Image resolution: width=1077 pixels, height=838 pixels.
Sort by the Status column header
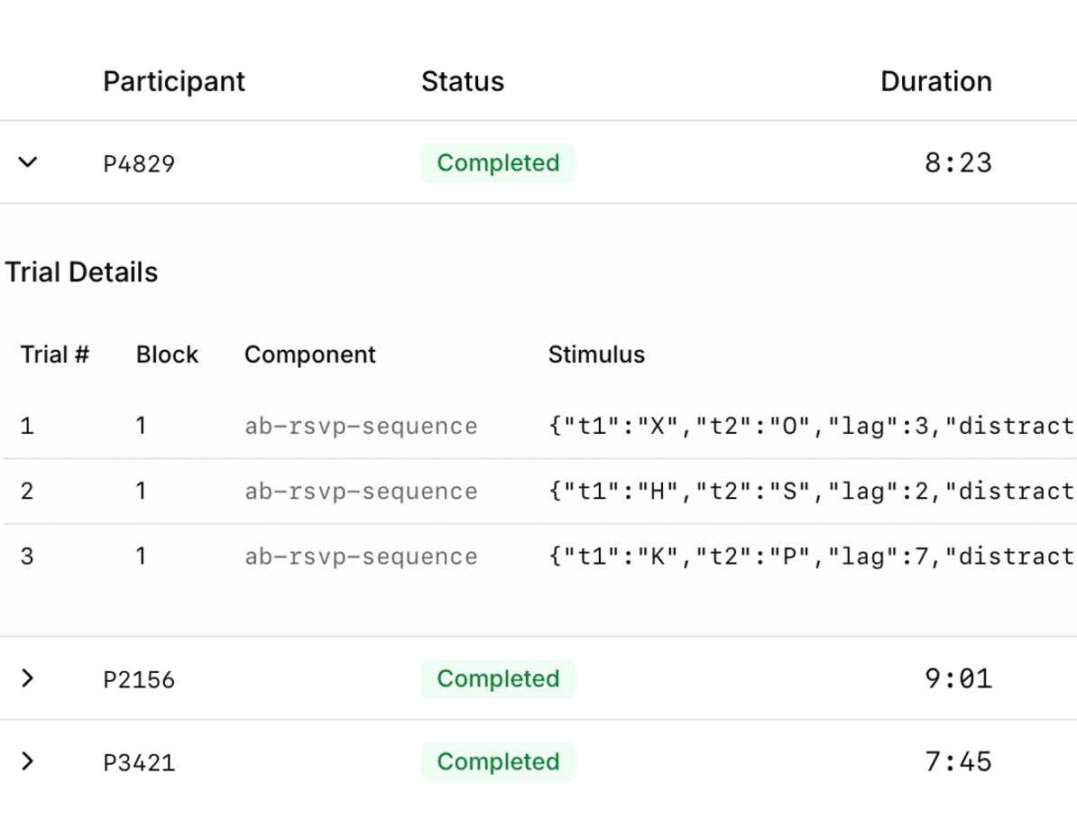tap(463, 81)
